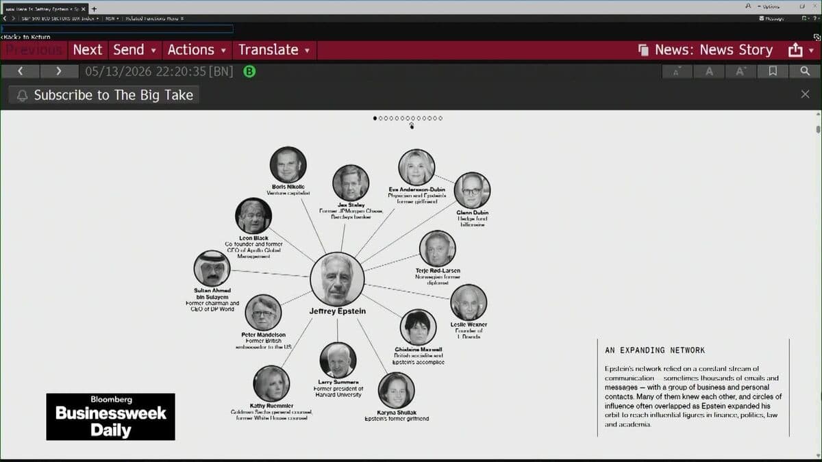This screenshot has width=822, height=462.
Task: Select the second carousel pagination dot
Action: coord(380,118)
